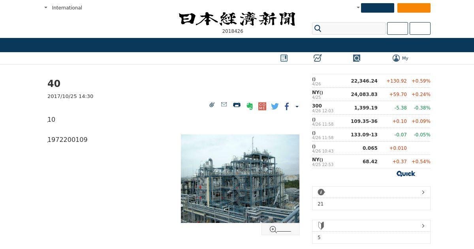Expand the info box chevron arrow
The image size is (474, 249).
[x=423, y=192]
